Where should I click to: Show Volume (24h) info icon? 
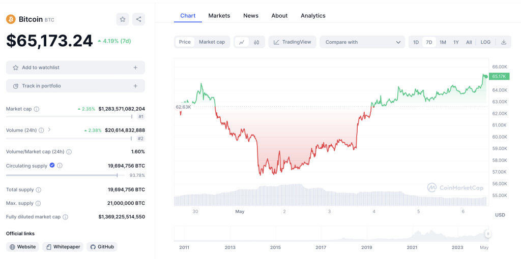coord(41,131)
